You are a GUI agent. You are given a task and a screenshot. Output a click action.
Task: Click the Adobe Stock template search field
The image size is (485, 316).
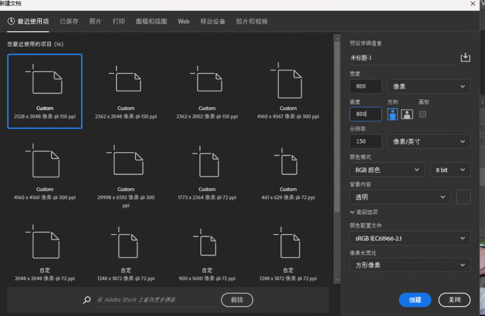155,299
